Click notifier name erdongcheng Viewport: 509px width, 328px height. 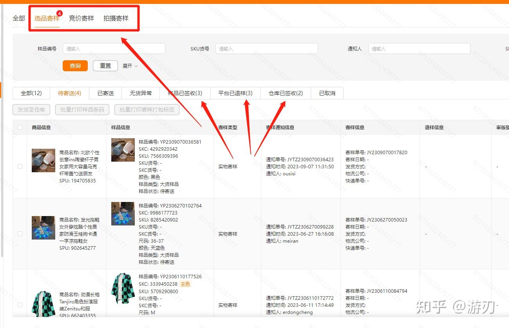298,312
